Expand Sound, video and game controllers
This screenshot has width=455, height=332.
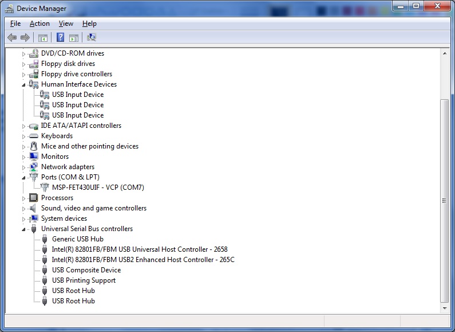click(x=24, y=209)
